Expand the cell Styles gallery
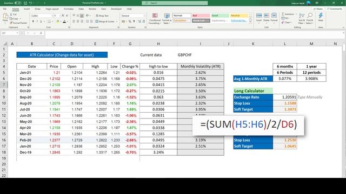 pos(250,22)
